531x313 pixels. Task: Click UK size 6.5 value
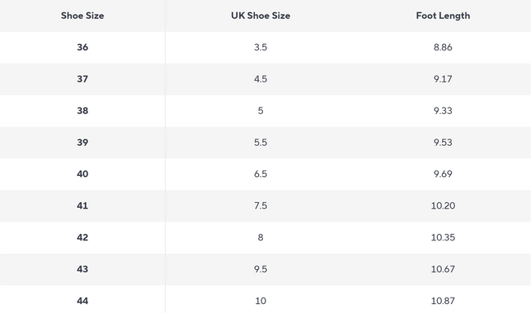pos(261,174)
